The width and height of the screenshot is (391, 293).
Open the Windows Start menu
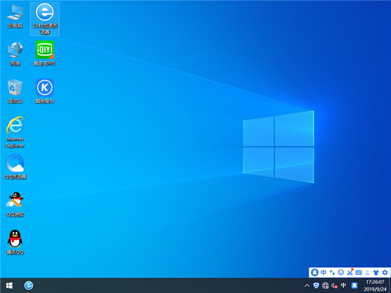pos(9,285)
